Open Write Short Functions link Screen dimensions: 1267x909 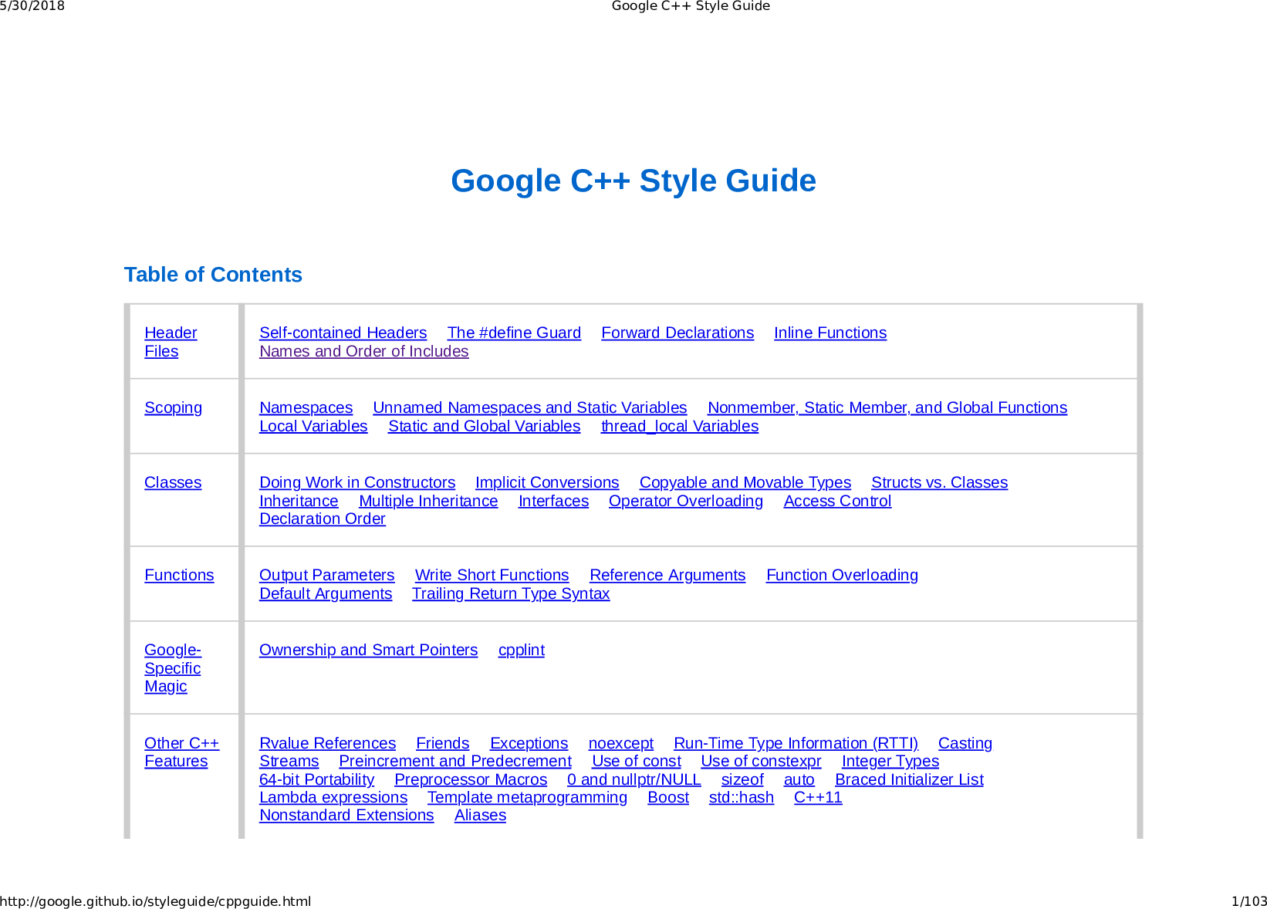point(492,575)
